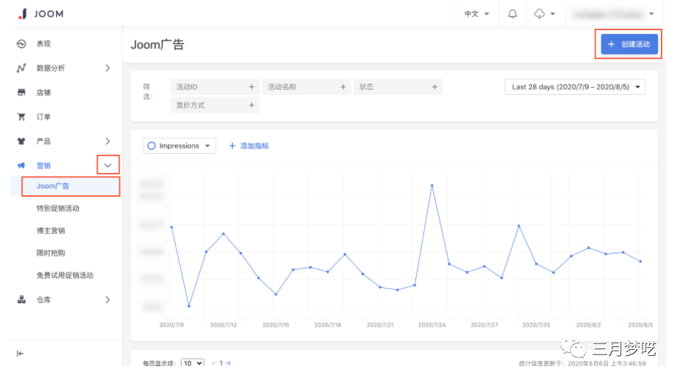Open 特别促销活动 submenu item

58,209
